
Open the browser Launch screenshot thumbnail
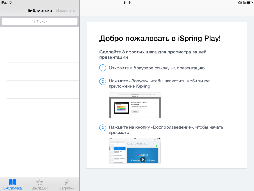point(135,105)
